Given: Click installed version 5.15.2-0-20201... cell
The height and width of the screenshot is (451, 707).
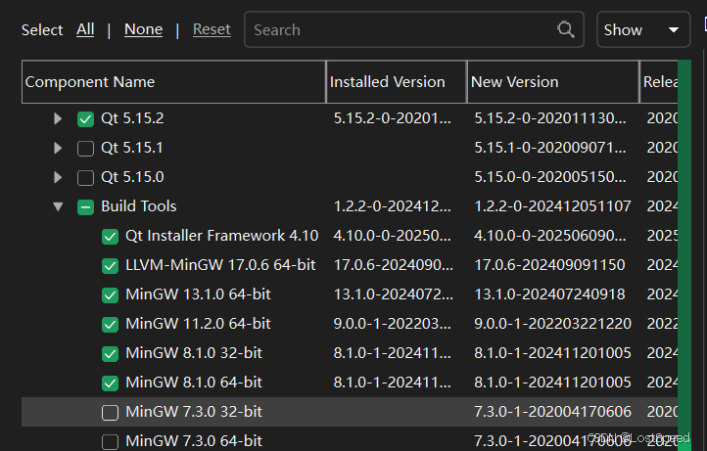Looking at the screenshot, I should point(392,118).
